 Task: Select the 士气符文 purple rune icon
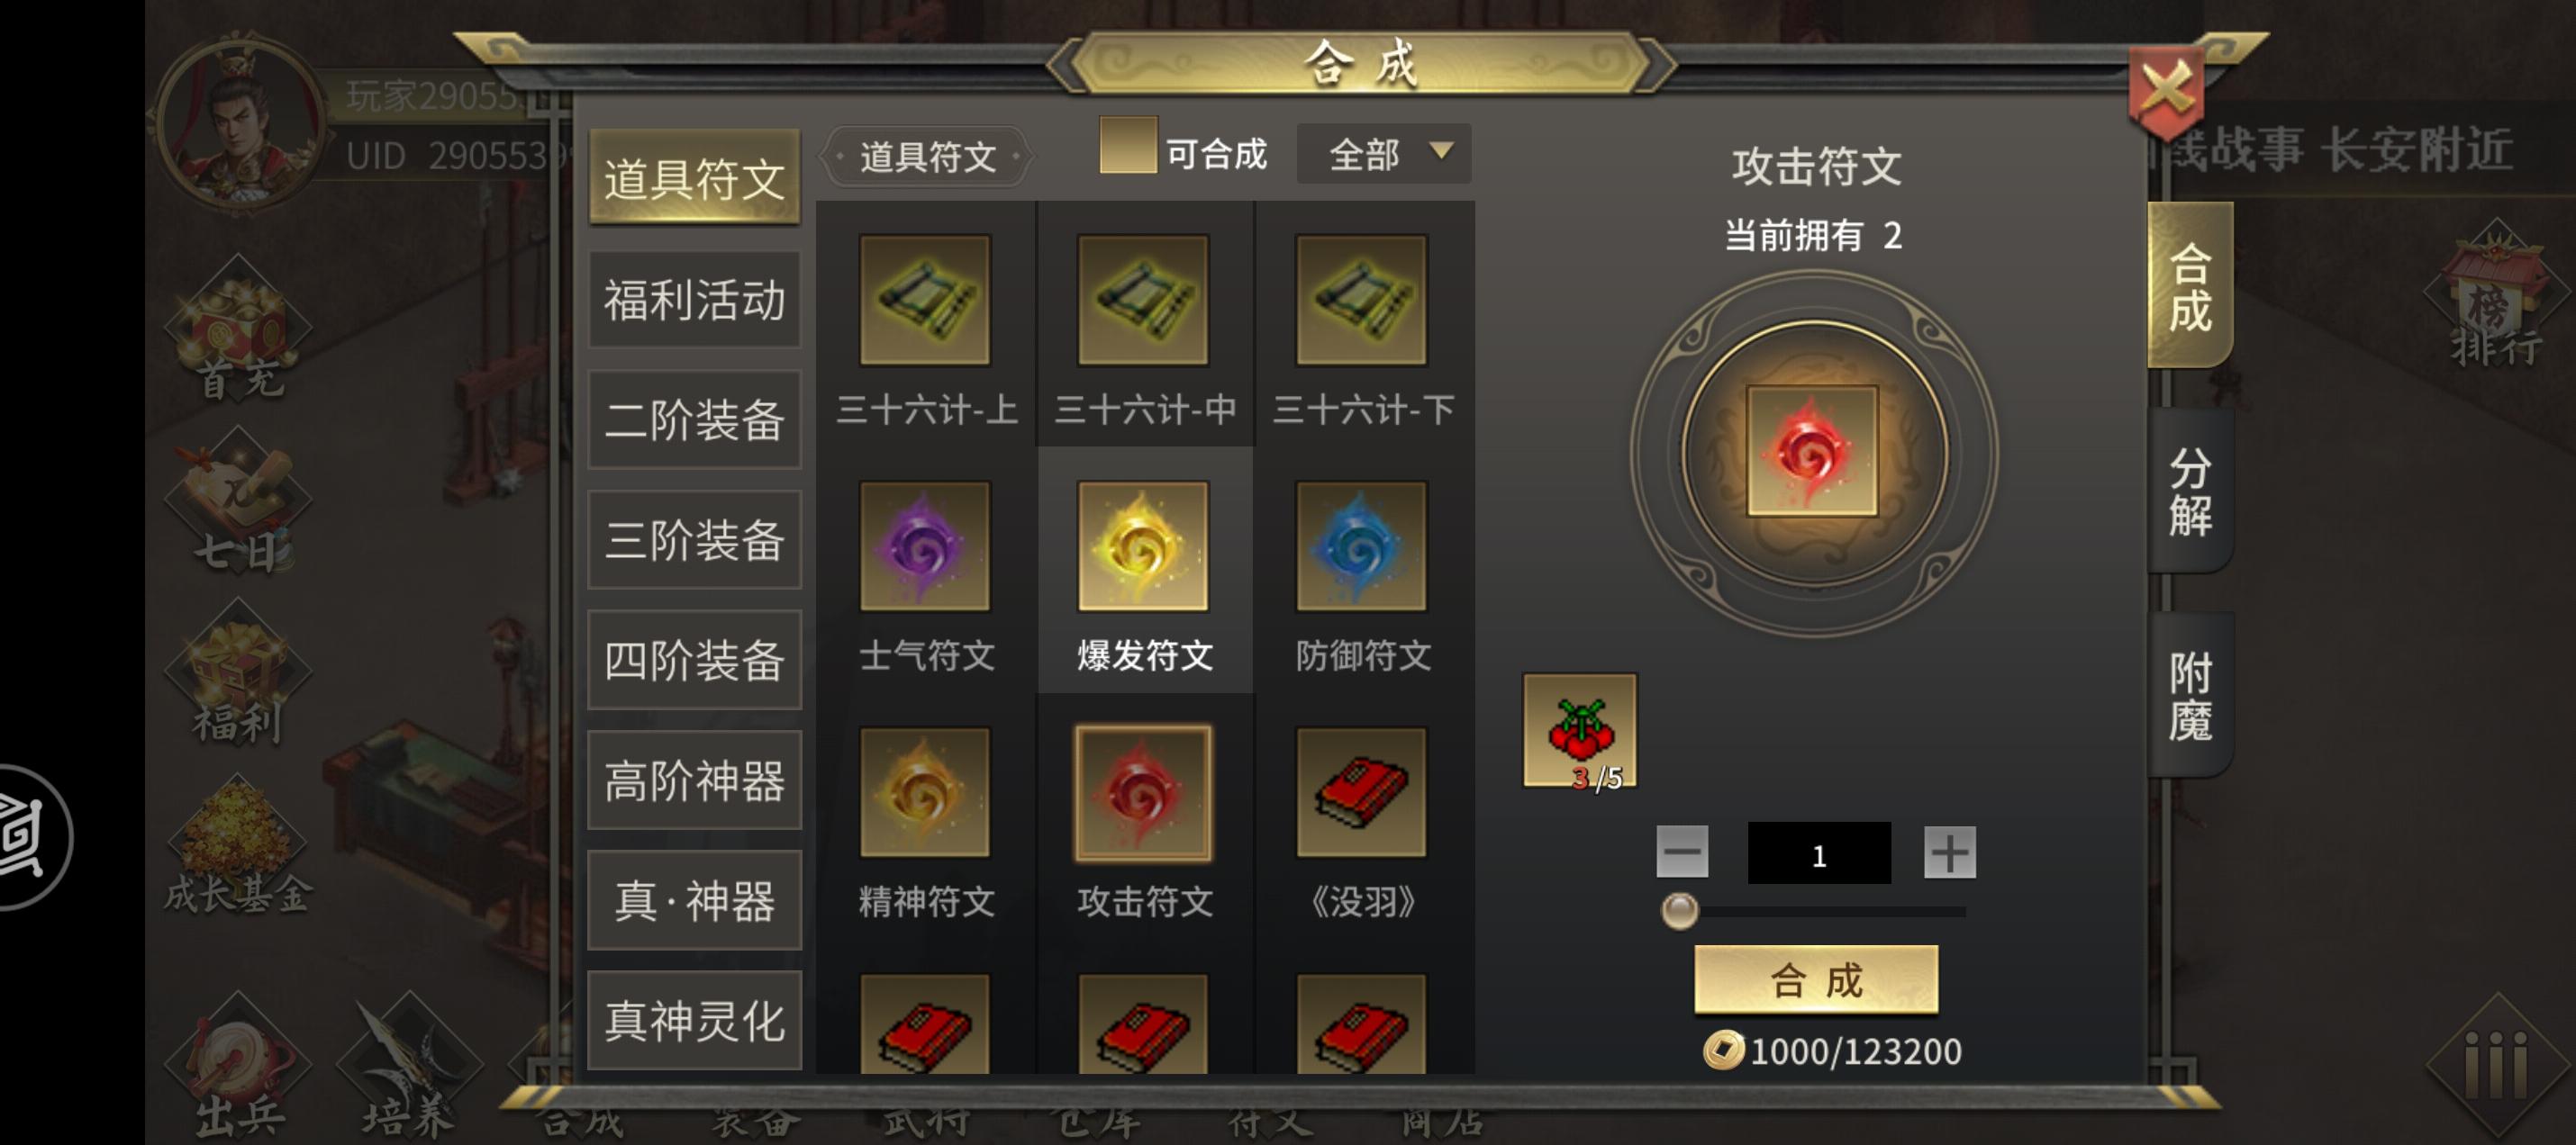(924, 545)
